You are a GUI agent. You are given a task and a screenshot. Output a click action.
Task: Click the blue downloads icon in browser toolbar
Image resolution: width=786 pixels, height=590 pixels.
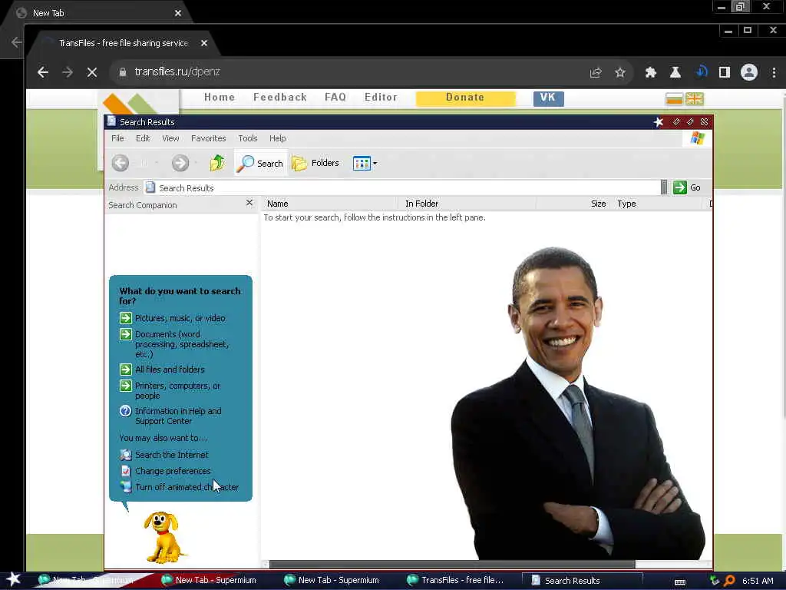coord(701,71)
